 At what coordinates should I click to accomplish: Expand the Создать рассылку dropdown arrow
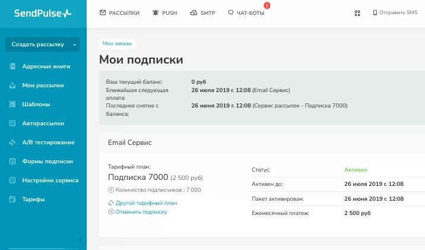(x=75, y=45)
